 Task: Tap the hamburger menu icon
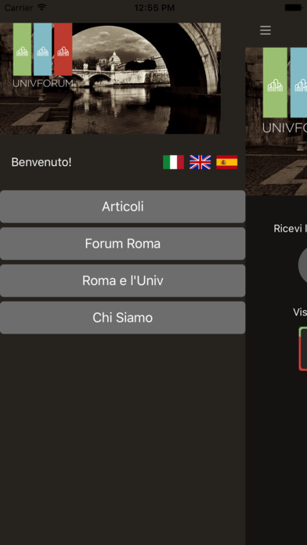pos(265,31)
